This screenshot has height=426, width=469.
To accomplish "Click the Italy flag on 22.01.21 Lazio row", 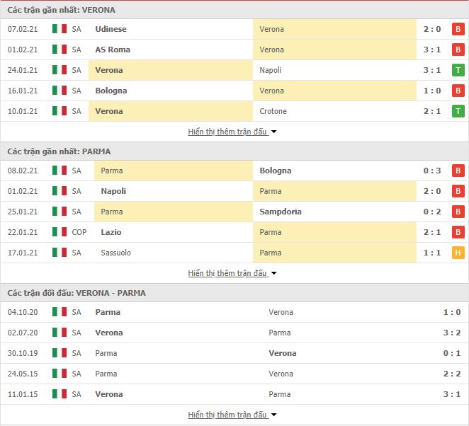I will click(60, 232).
